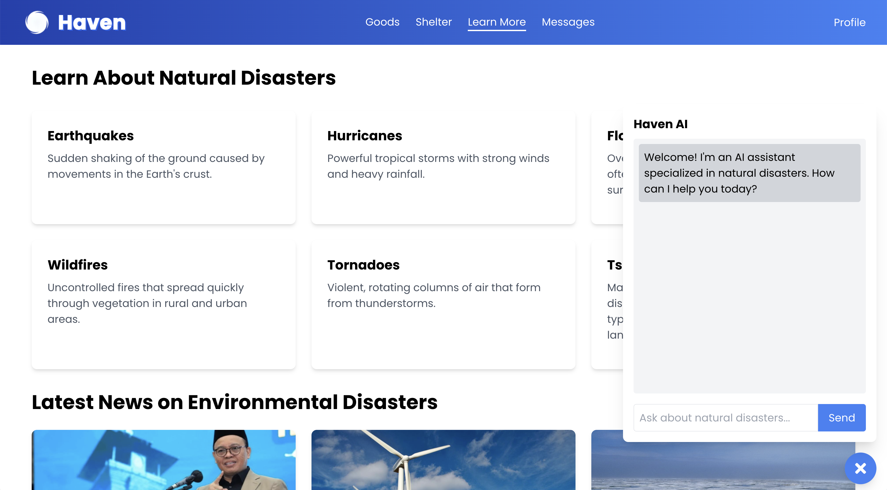Select the Learn More nav item

pyautogui.click(x=496, y=22)
